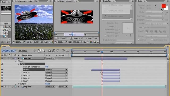170x96 pixels.
Task: Click the save brush tip icon
Action: (x=126, y=35)
